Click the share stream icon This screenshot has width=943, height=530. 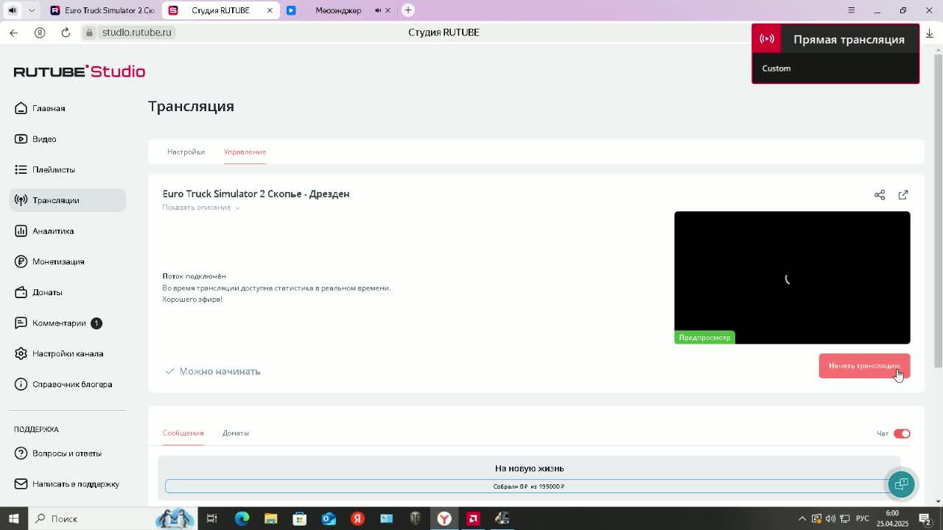pyautogui.click(x=880, y=195)
